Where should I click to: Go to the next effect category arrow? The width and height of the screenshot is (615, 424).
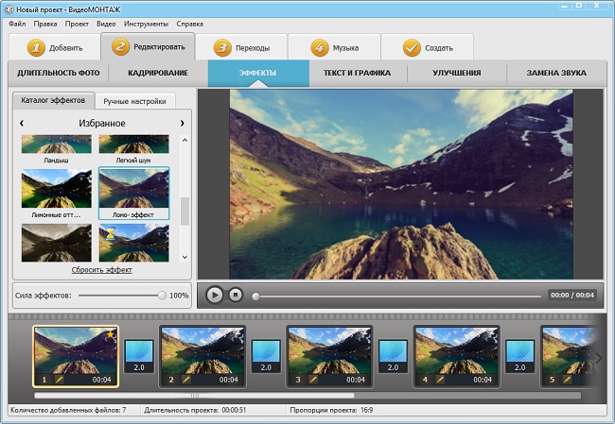[x=183, y=123]
